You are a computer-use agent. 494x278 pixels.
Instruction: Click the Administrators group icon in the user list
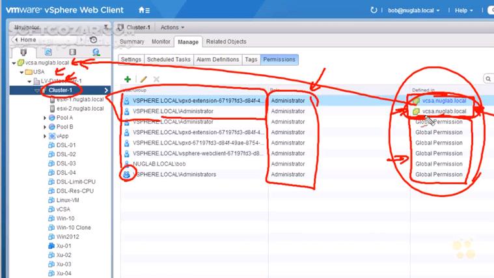(127, 174)
